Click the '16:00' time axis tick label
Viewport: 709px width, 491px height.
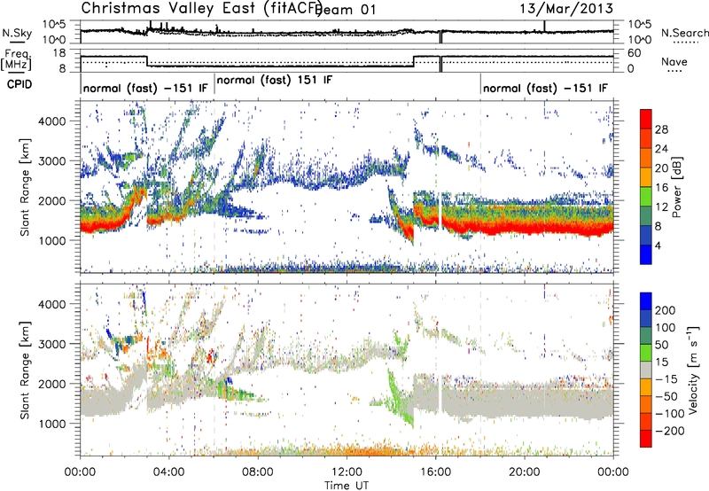pyautogui.click(x=435, y=472)
